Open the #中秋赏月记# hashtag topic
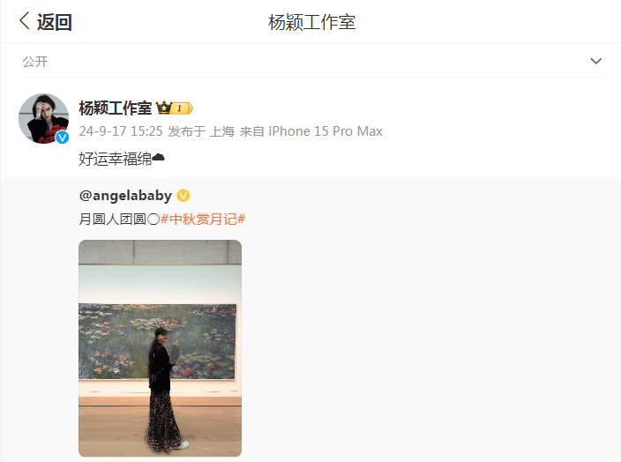 coord(203,219)
